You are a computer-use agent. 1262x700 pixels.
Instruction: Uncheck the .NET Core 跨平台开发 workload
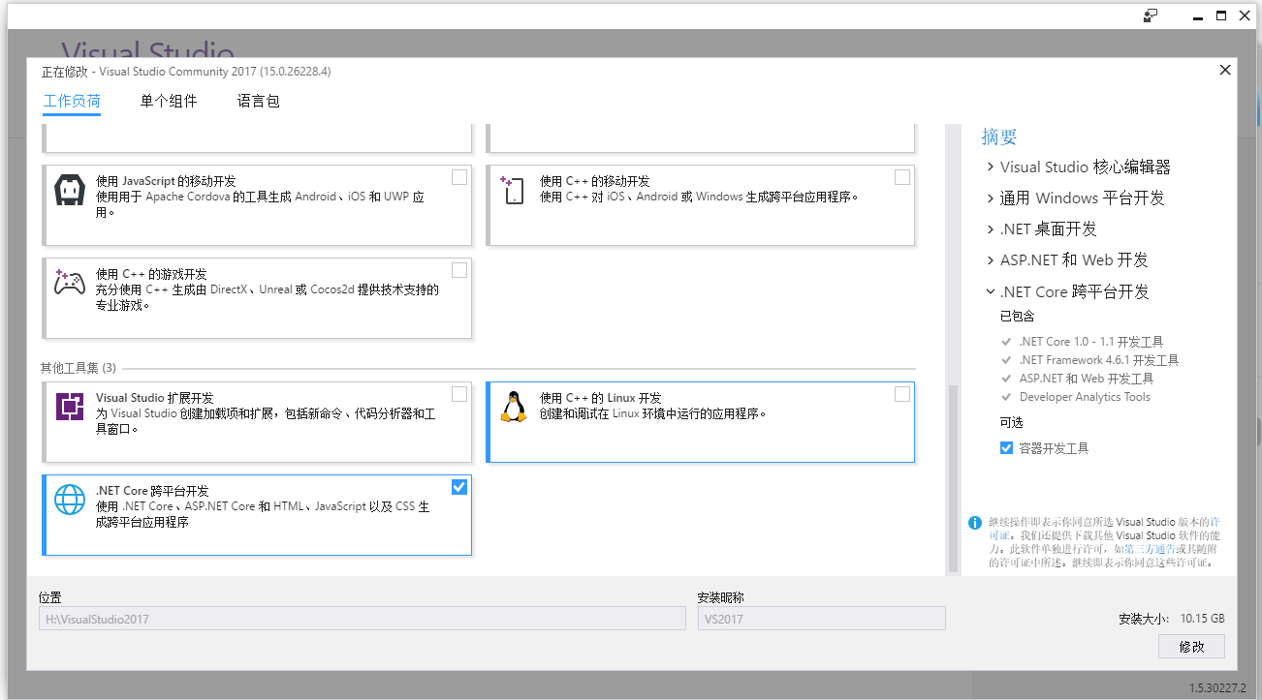click(459, 487)
